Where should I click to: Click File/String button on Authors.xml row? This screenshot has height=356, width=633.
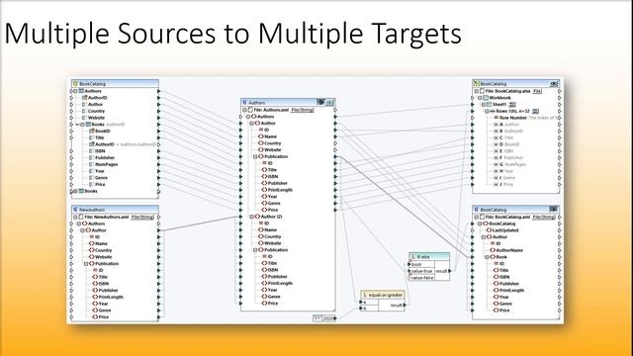[302, 110]
